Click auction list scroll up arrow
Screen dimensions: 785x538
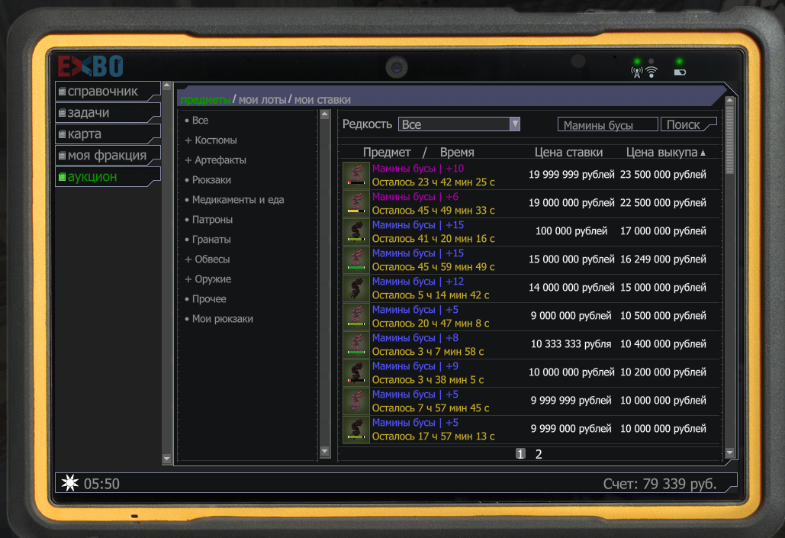[x=729, y=101]
